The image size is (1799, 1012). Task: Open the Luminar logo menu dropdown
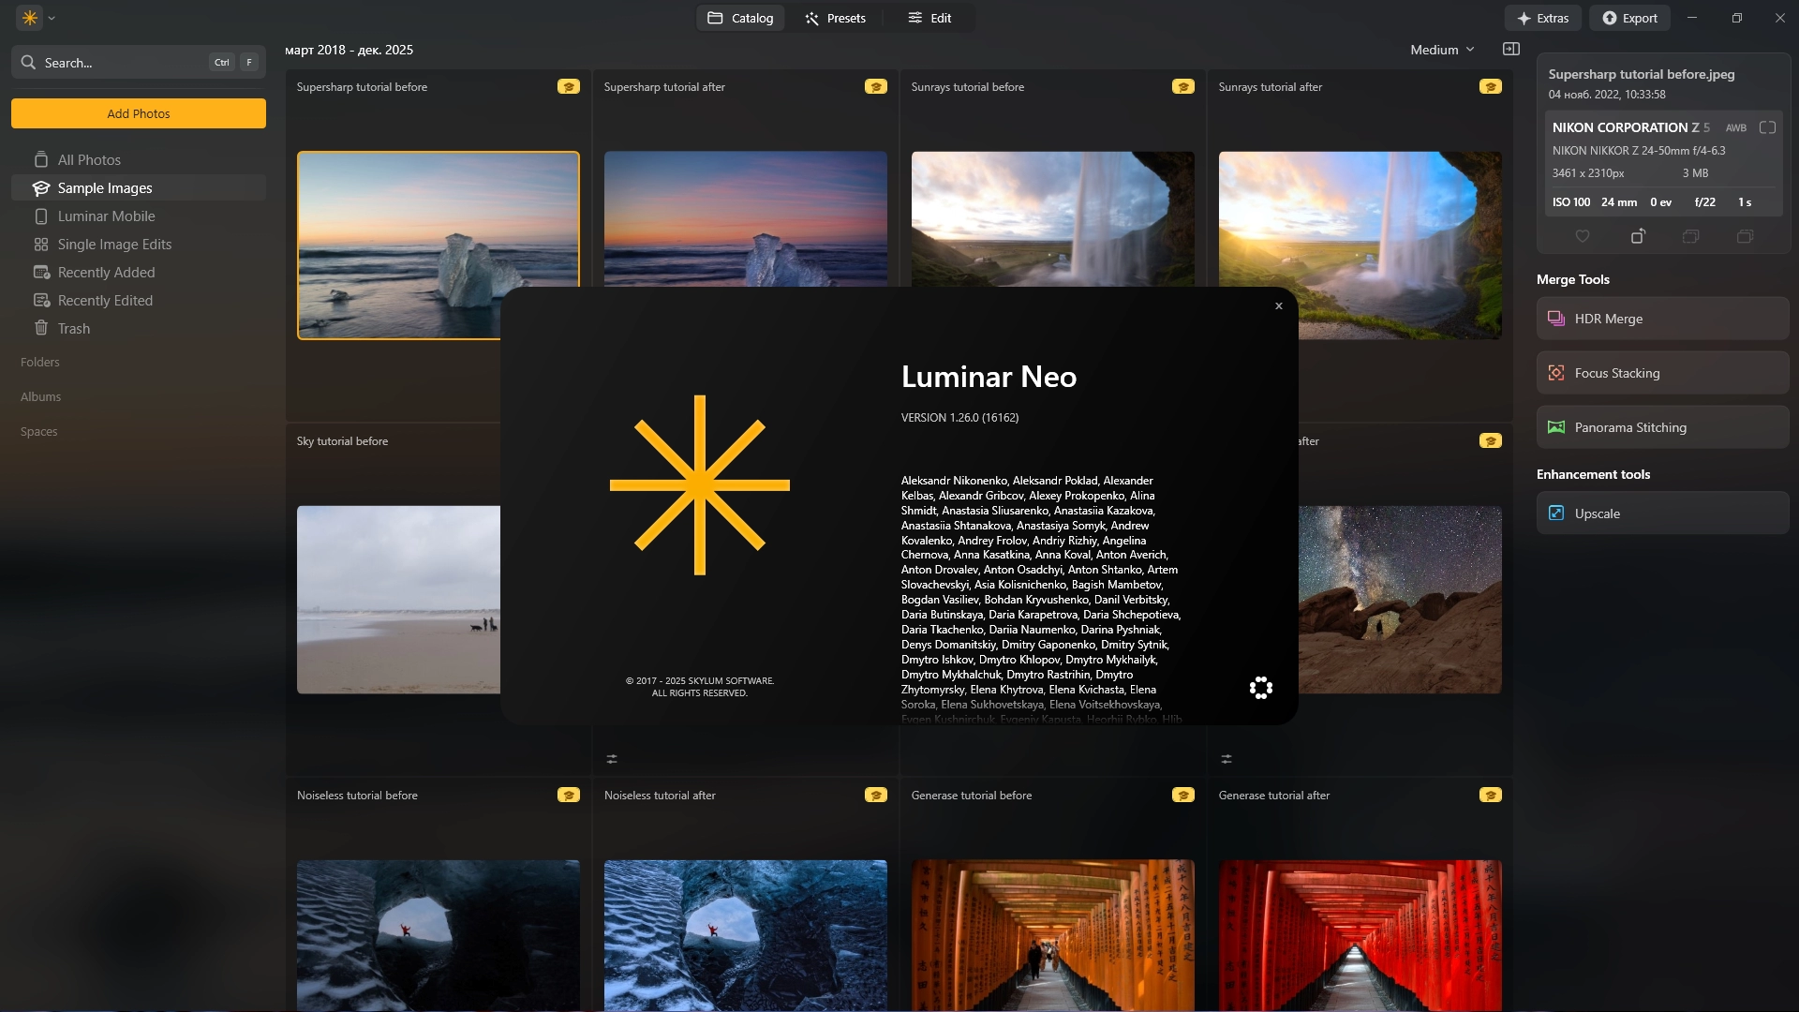pyautogui.click(x=37, y=18)
